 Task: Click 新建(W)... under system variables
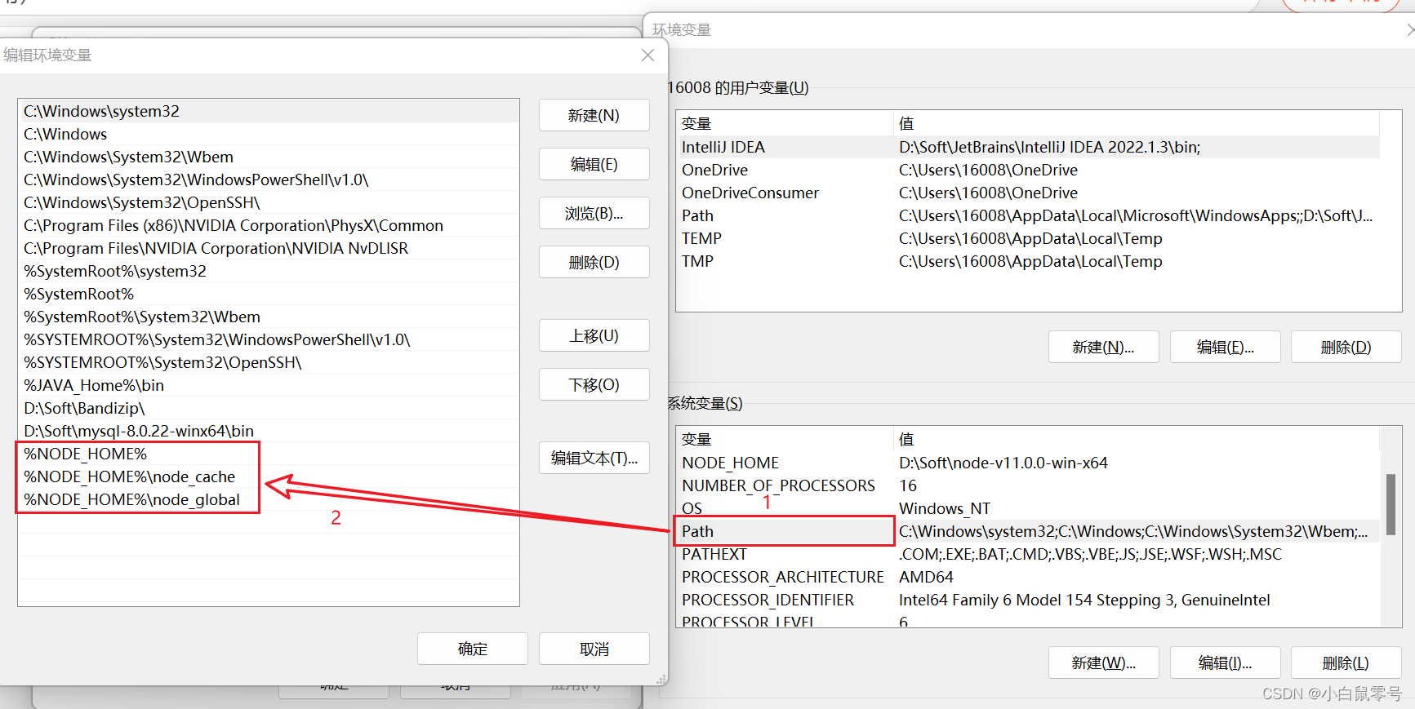pos(1103,662)
